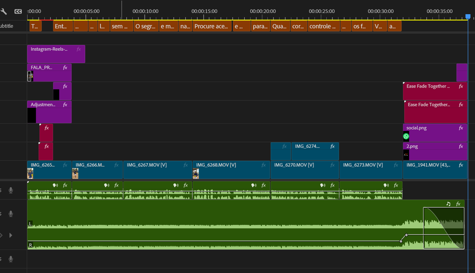The height and width of the screenshot is (273, 475).
Task: Select the FALA_PR clip name
Action: tap(42, 68)
